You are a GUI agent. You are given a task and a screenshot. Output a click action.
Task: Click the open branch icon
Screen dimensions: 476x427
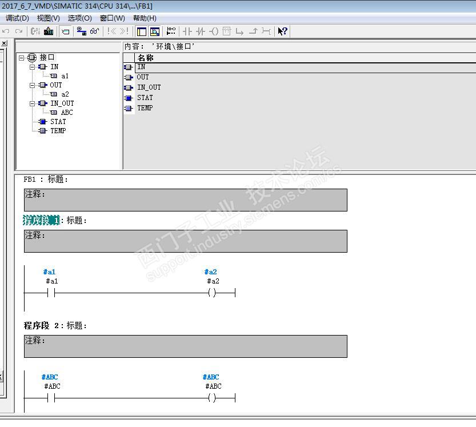click(x=240, y=31)
